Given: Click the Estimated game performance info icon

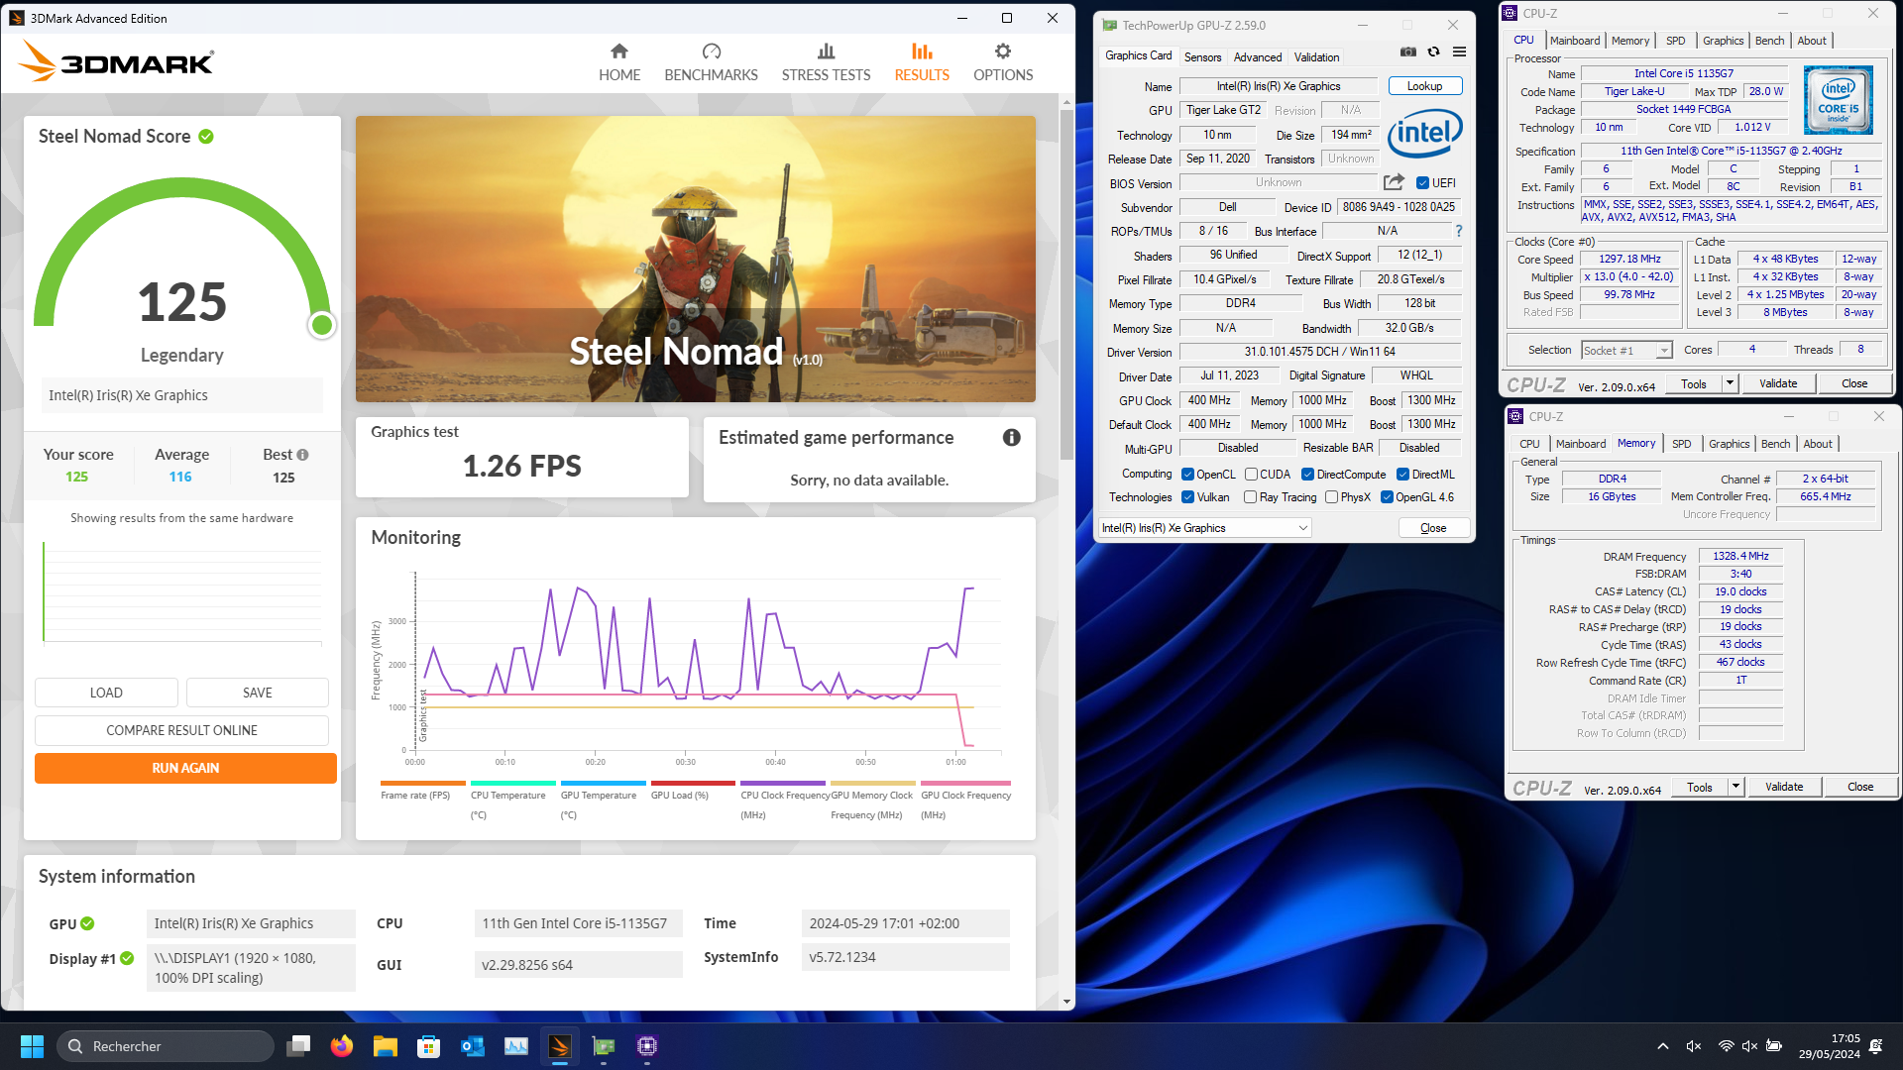Looking at the screenshot, I should 1011,437.
